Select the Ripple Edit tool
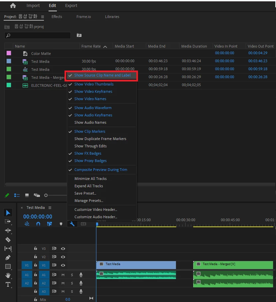The image size is (276, 302). click(8, 230)
